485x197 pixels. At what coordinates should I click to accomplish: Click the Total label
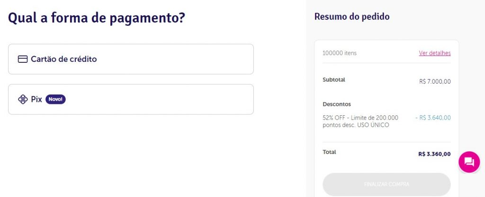pos(329,152)
